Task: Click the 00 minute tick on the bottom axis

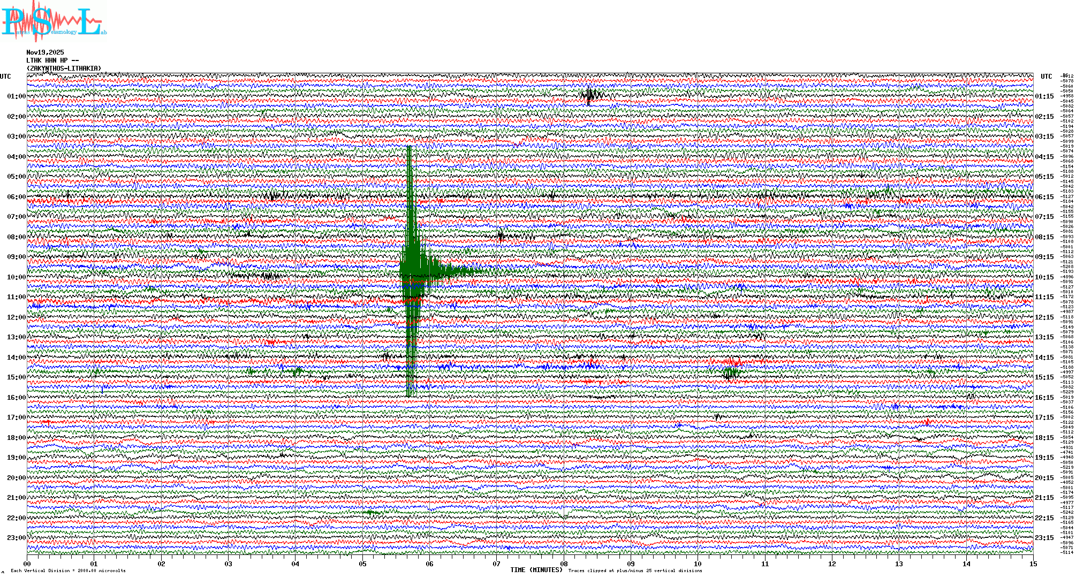Action: (27, 564)
